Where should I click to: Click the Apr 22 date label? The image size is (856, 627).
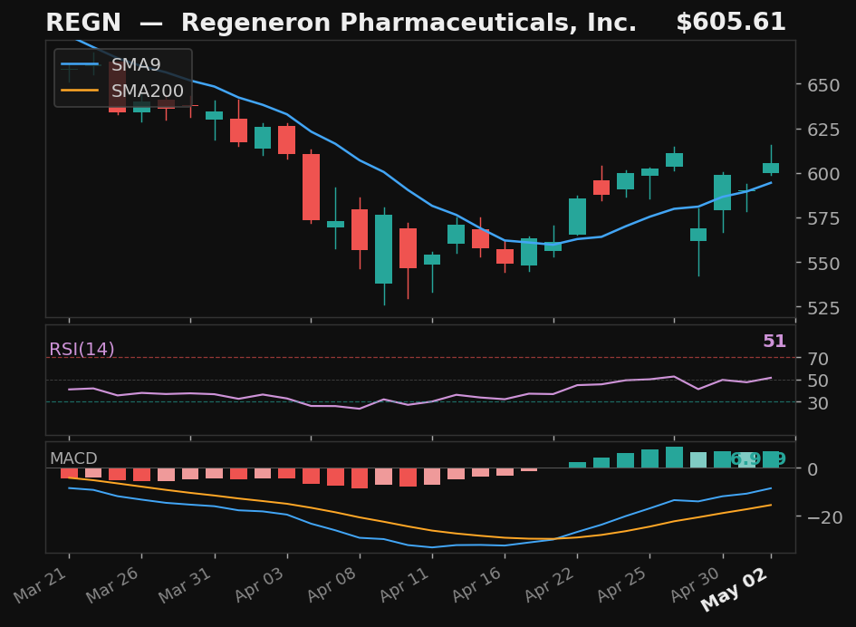549,585
